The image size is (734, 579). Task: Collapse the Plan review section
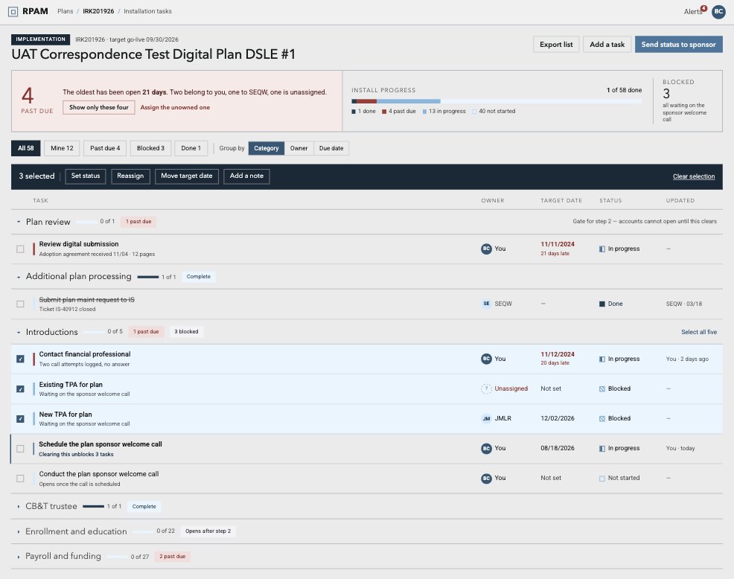click(19, 222)
